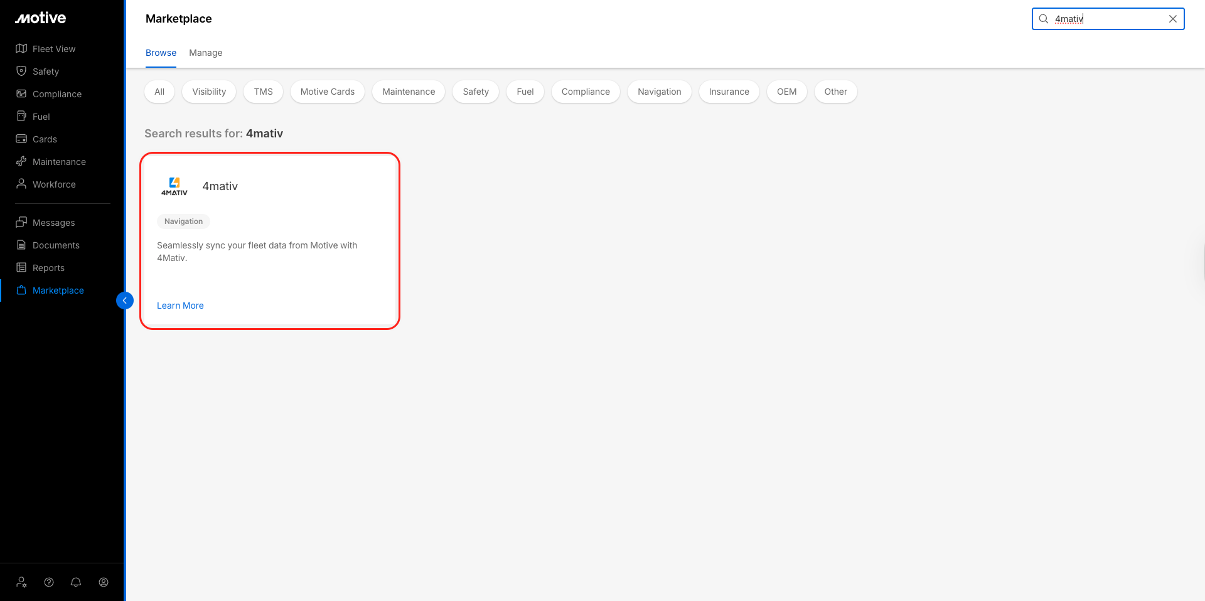This screenshot has width=1205, height=601.
Task: Click the Compliance sidebar icon
Action: click(21, 93)
